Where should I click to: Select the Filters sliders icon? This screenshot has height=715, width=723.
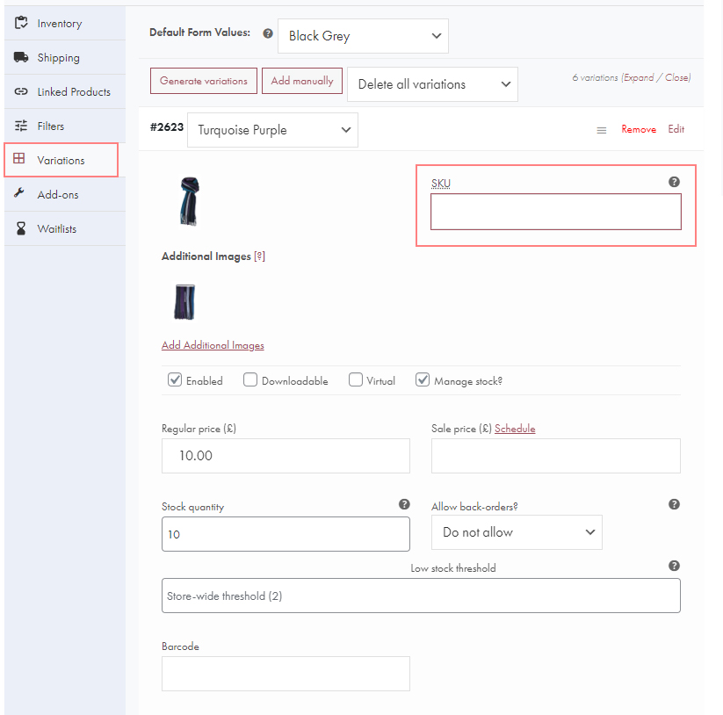tap(20, 125)
